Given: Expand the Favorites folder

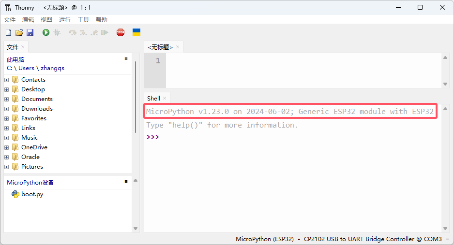Looking at the screenshot, I should point(7,118).
